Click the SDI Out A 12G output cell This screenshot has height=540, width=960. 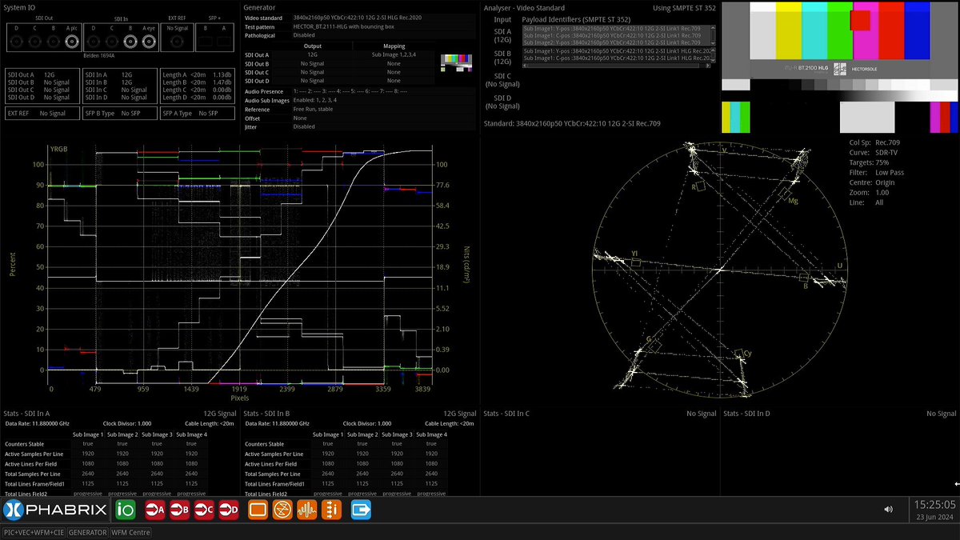click(313, 54)
